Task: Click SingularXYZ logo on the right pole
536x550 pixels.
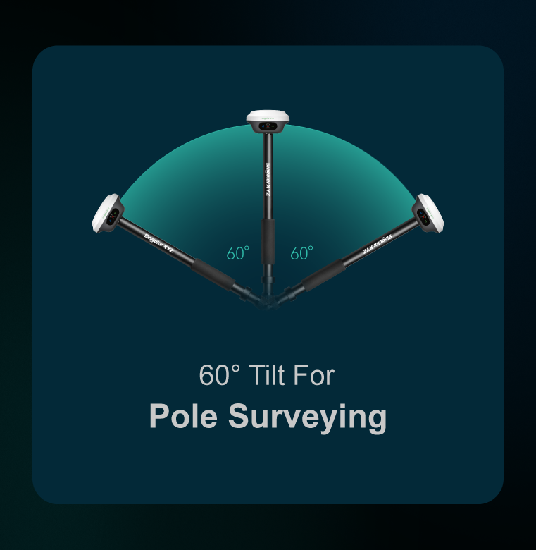Action: tap(377, 243)
